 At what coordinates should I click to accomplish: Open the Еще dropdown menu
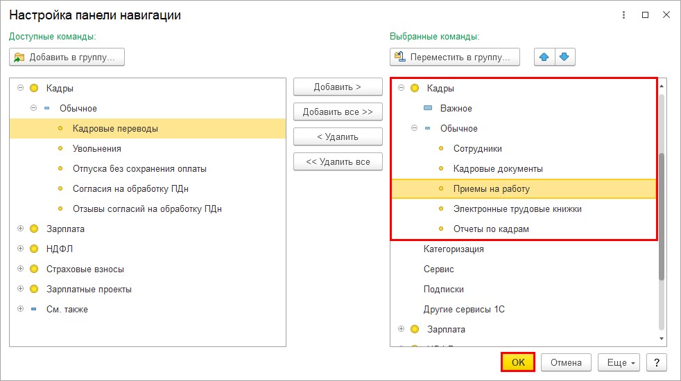tap(619, 362)
